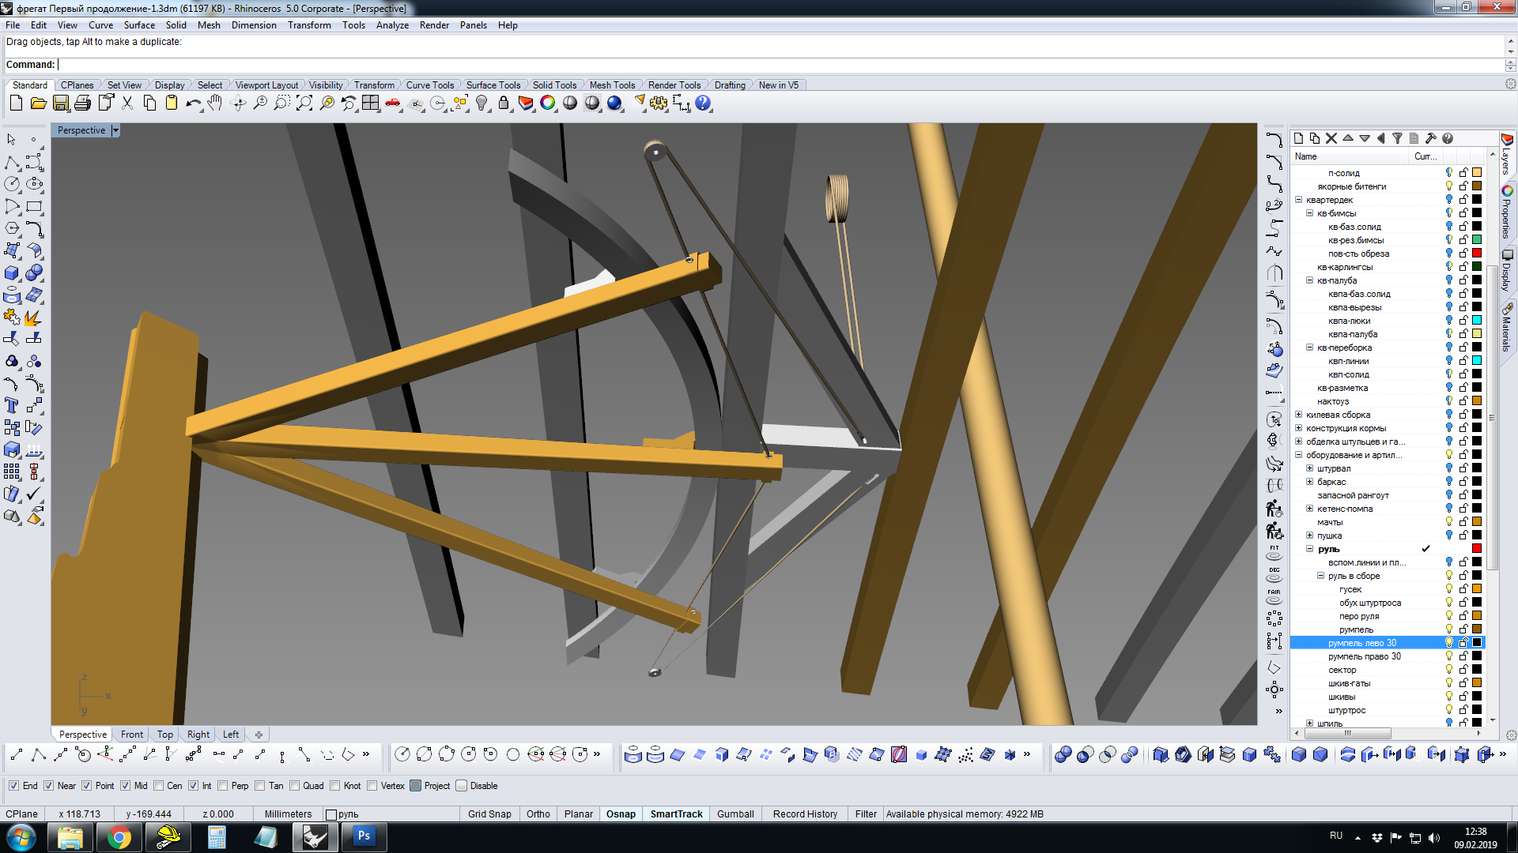The height and width of the screenshot is (853, 1518).
Task: Save the model with the floppy icon
Action: click(60, 103)
